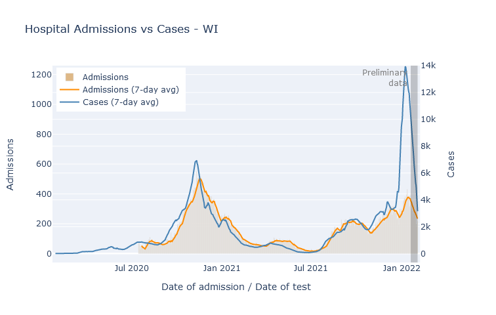496x315 pixels.
Task: Click the Jan 2022 x-axis label
Action: point(402,268)
